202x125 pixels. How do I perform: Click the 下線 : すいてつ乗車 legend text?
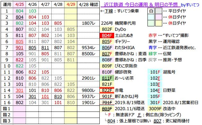coord(122,11)
